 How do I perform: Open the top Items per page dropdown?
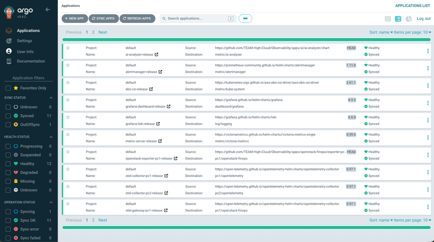[413, 32]
